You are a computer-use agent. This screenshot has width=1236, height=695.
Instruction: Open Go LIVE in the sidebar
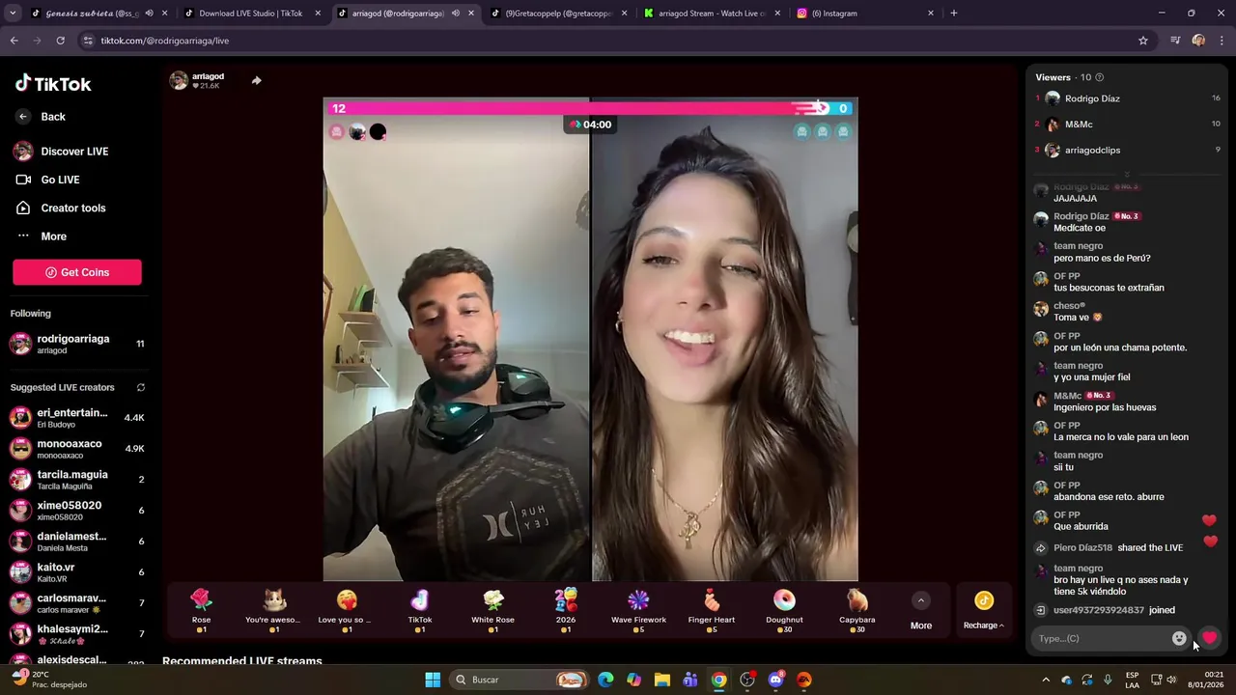click(60, 180)
